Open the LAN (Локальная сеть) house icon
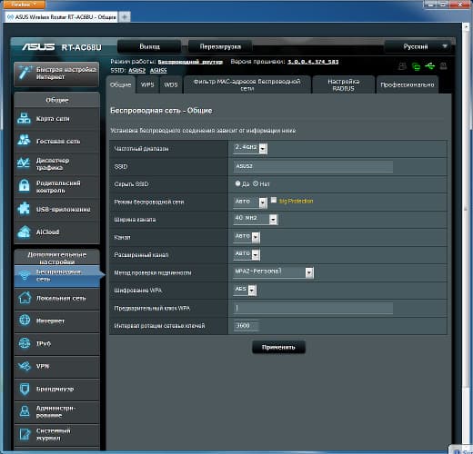The image size is (473, 454). coord(25,298)
